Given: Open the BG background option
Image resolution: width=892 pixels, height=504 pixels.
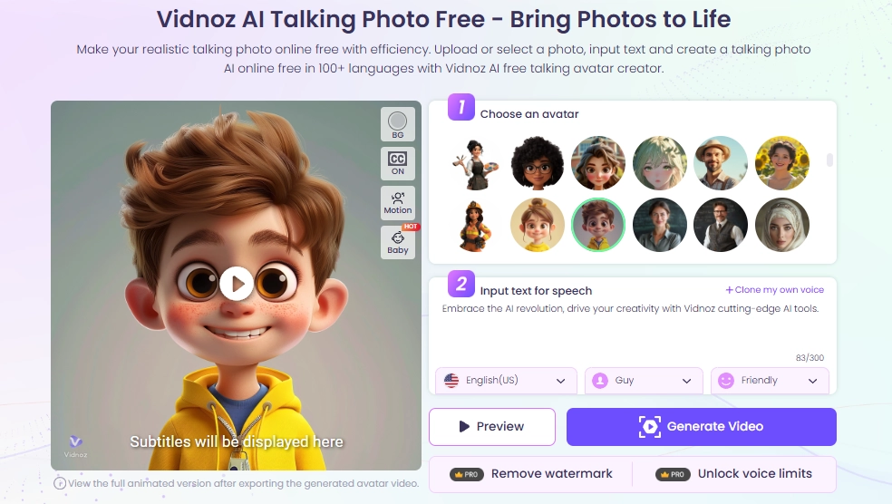Looking at the screenshot, I should point(398,124).
